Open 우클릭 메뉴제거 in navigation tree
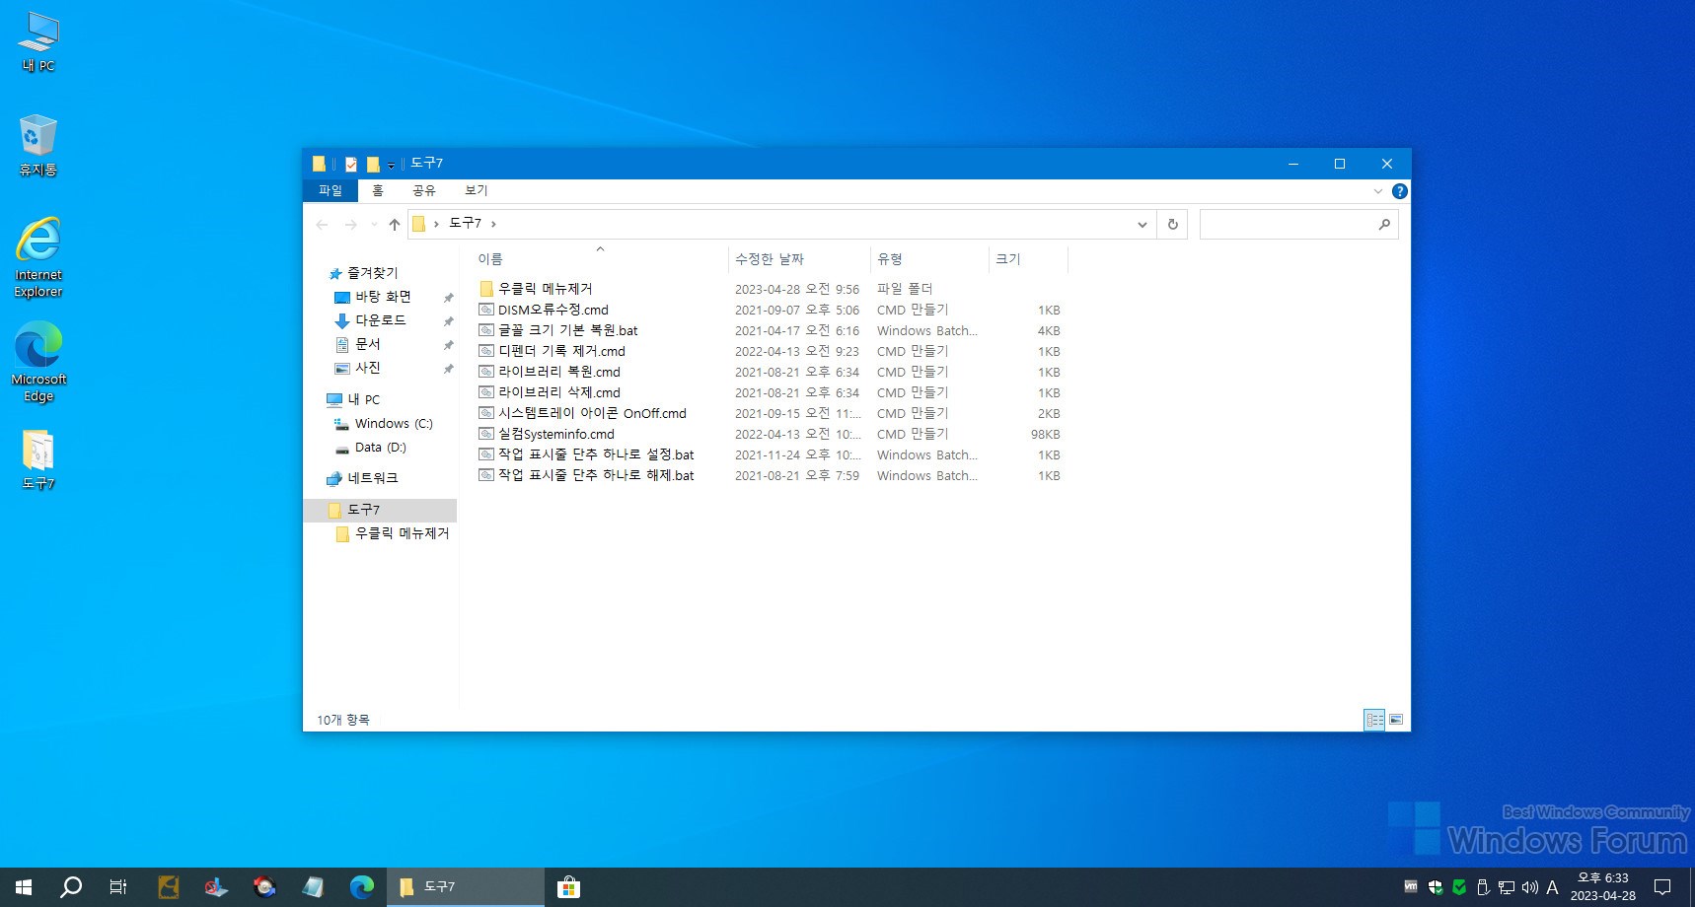 (393, 533)
